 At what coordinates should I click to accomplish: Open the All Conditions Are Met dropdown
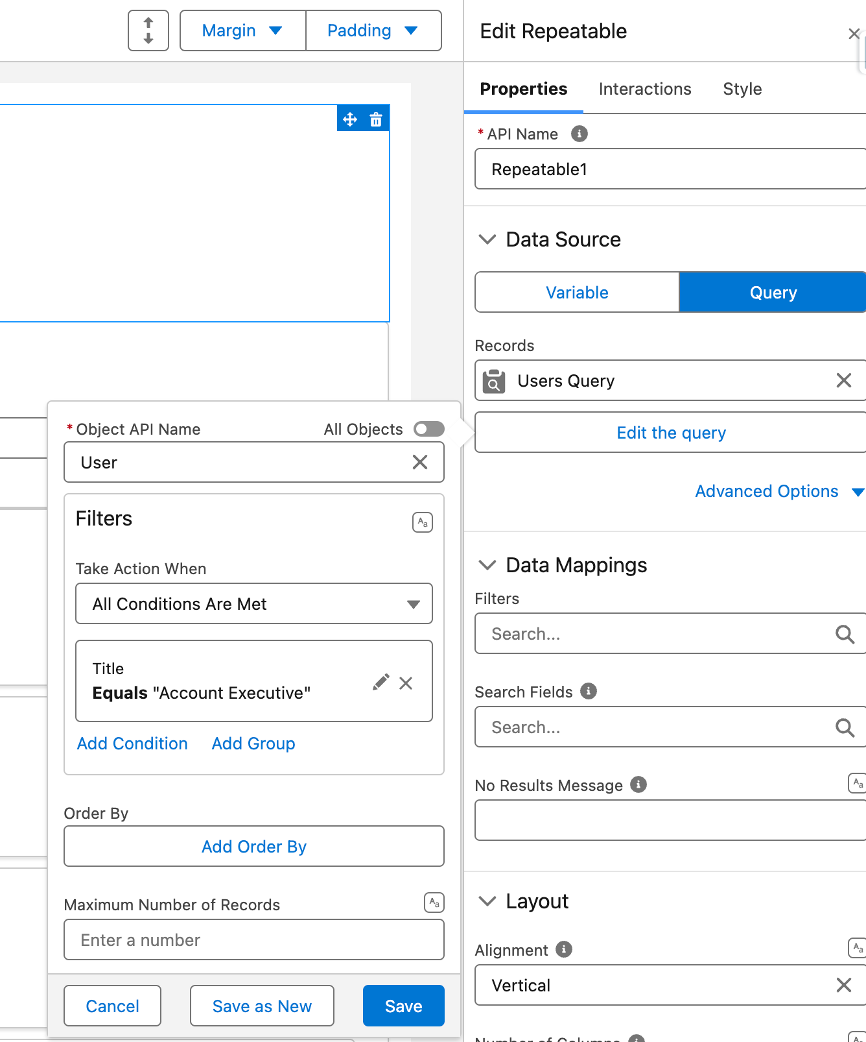pyautogui.click(x=254, y=603)
